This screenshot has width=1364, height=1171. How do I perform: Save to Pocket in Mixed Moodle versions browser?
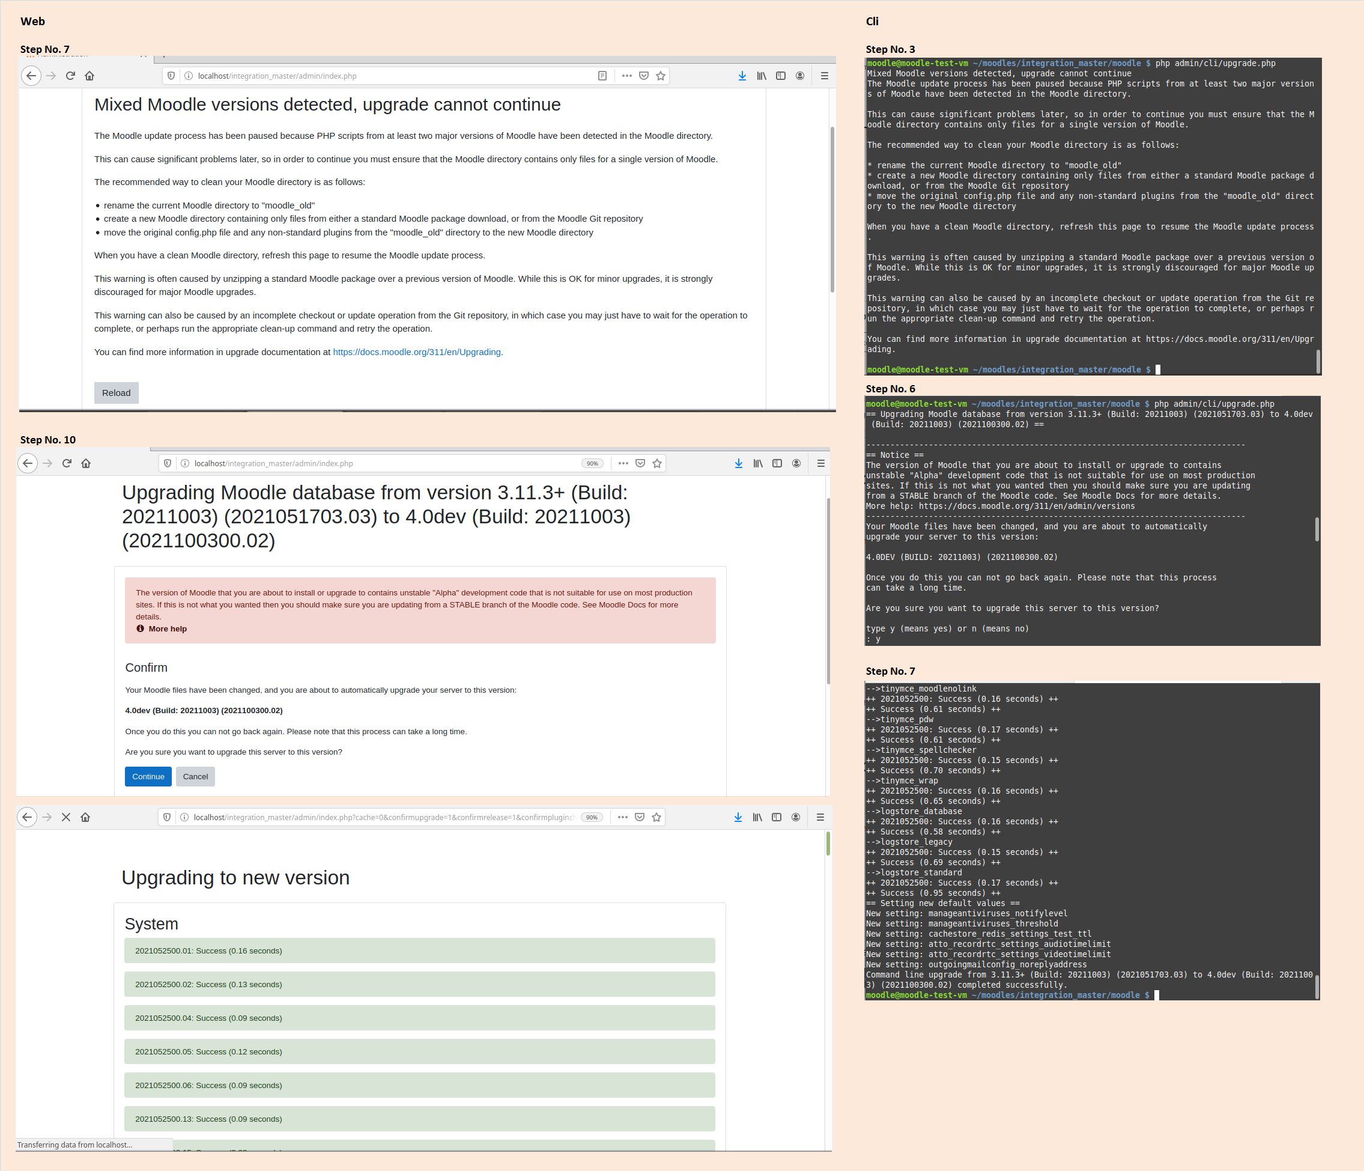(644, 76)
